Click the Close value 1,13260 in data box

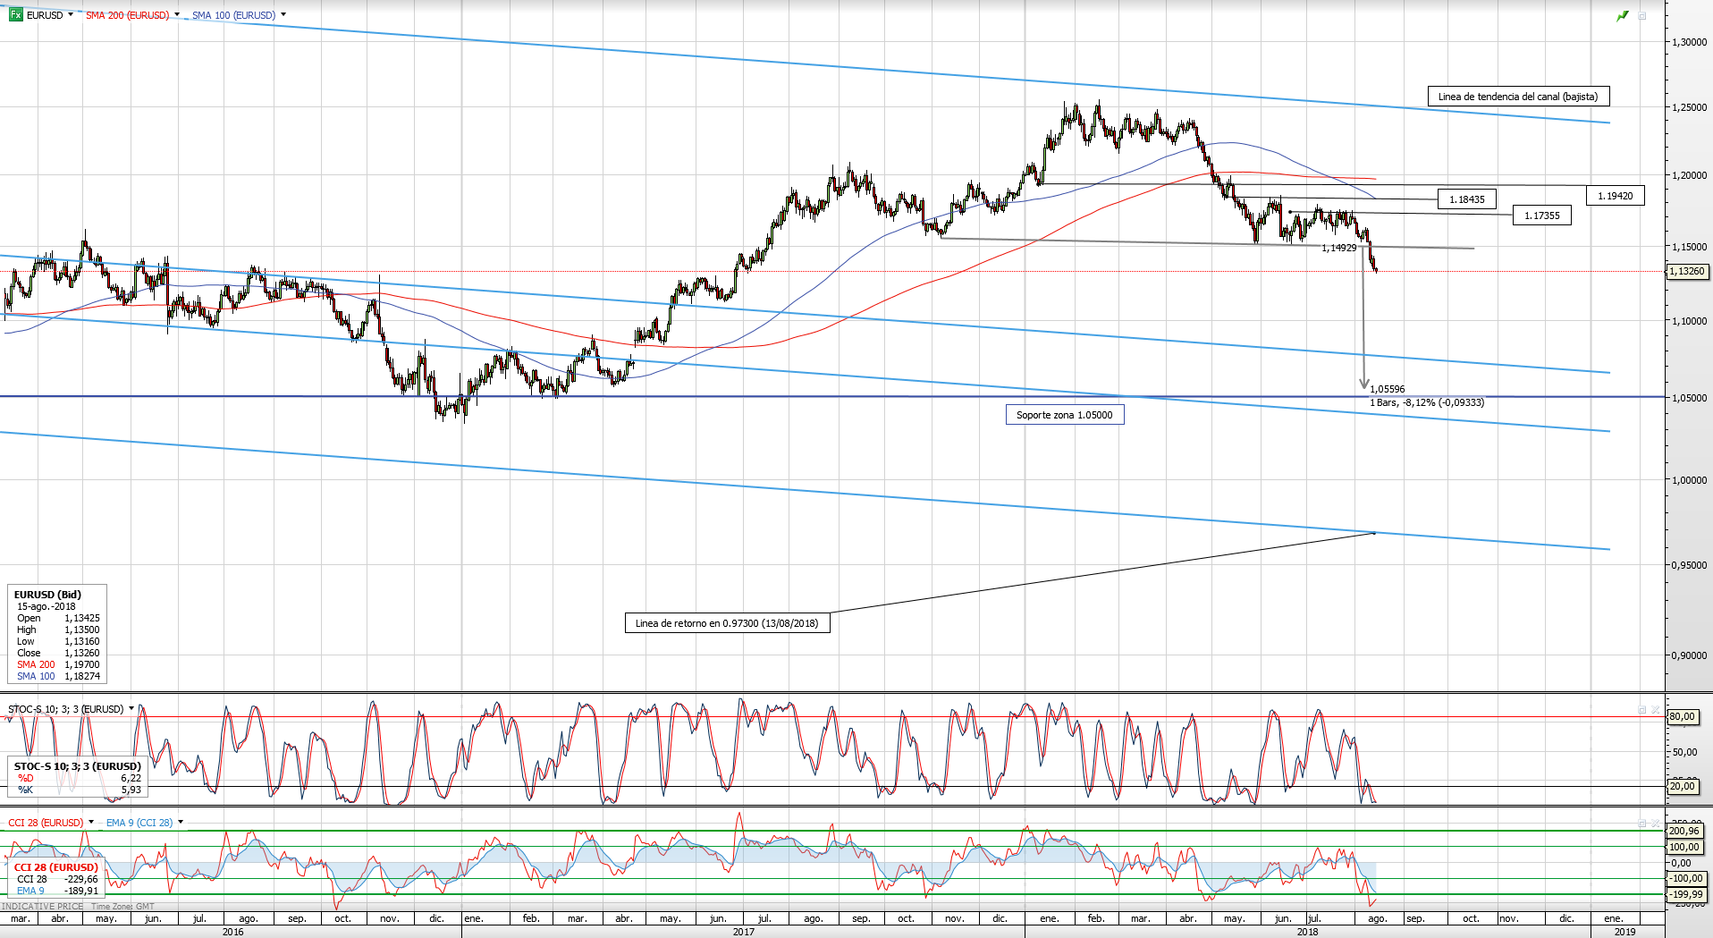click(82, 653)
